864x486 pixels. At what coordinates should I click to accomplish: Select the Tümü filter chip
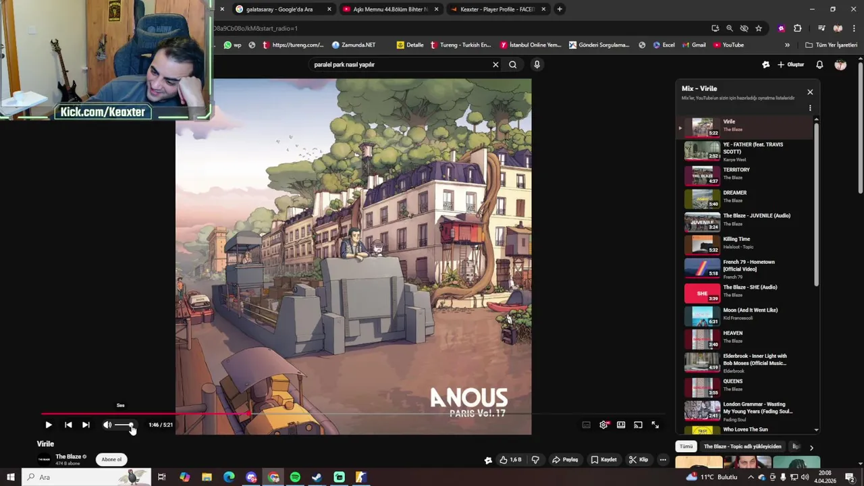coord(686,447)
